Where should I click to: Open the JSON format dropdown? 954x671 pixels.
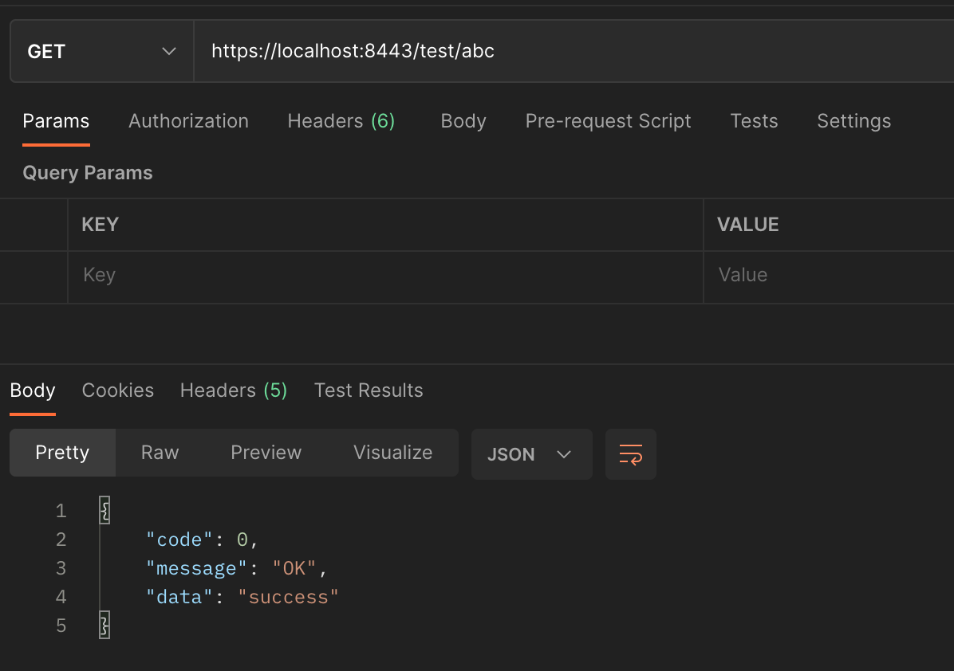pos(531,454)
